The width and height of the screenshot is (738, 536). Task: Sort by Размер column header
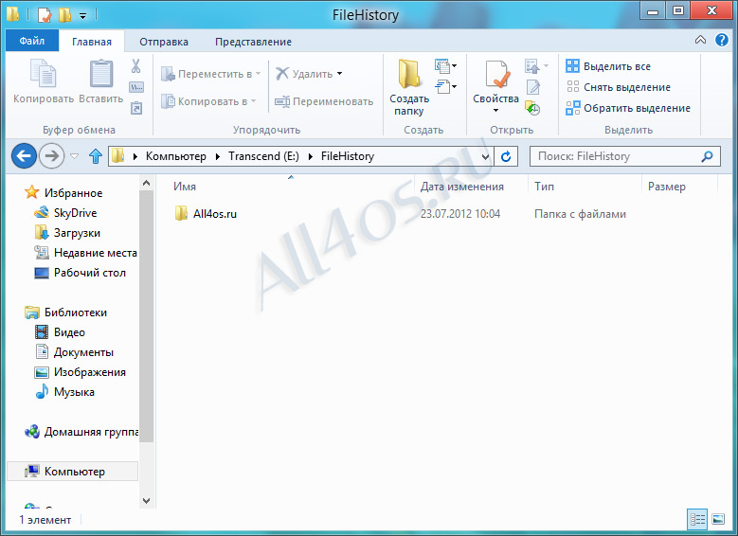click(x=666, y=187)
